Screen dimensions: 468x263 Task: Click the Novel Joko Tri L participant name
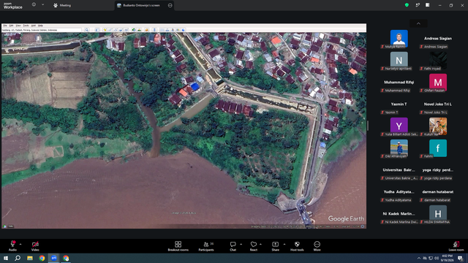point(438,104)
